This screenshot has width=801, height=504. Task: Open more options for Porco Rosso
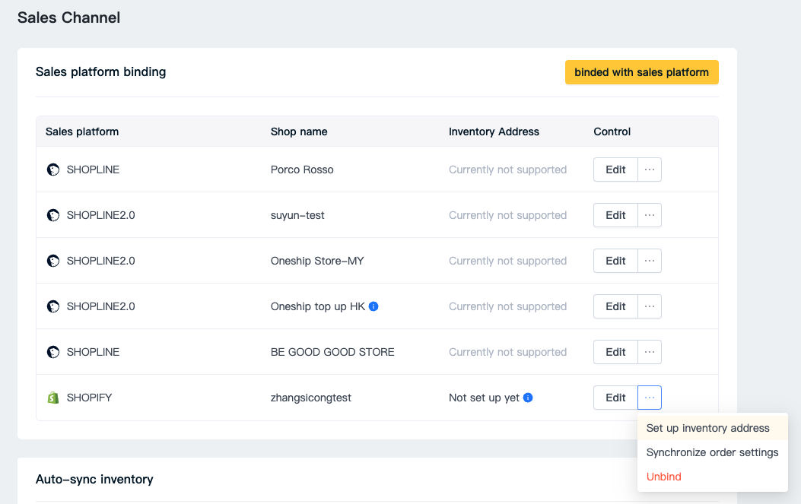(x=650, y=170)
